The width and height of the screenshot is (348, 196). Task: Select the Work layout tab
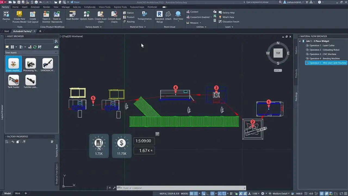click(x=17, y=193)
